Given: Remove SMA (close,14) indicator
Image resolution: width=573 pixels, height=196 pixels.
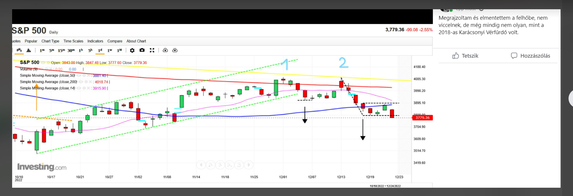Looking at the screenshot, I should [x=88, y=88].
